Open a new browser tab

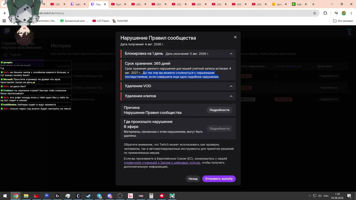tap(313, 4)
